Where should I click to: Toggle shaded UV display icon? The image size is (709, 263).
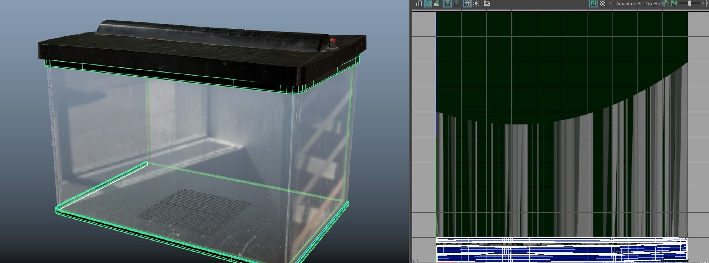pyautogui.click(x=428, y=3)
